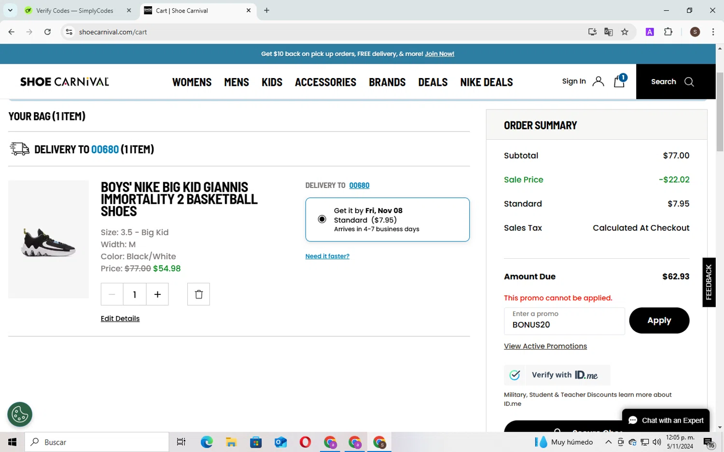Viewport: 724px width, 452px height.
Task: Open the shopping bag icon in header
Action: tap(619, 81)
